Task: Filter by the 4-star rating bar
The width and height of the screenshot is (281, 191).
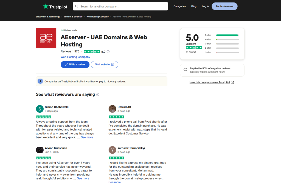Action: [x=222, y=40]
